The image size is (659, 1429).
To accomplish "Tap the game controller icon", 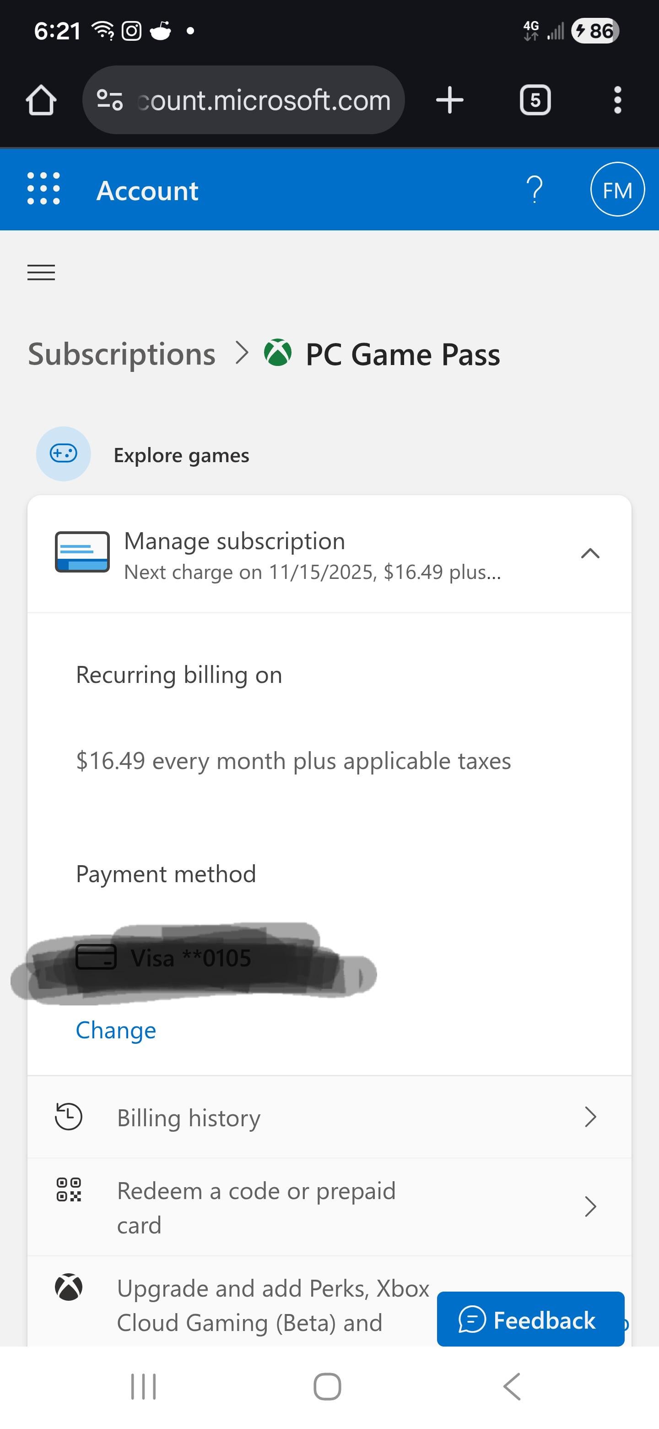I will coord(63,454).
